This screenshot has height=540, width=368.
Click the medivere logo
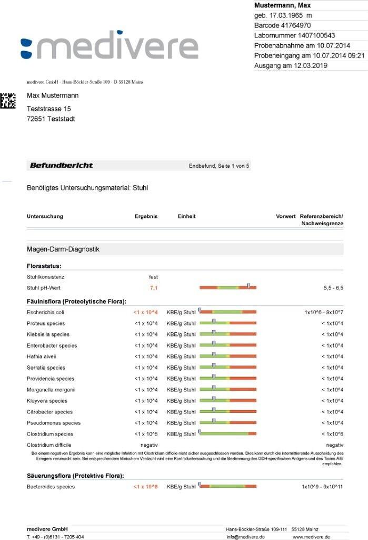click(x=110, y=47)
